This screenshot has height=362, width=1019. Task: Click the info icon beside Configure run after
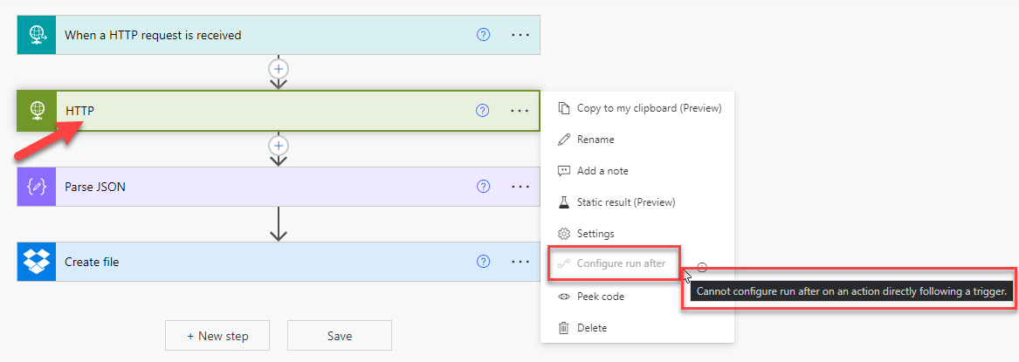click(702, 268)
